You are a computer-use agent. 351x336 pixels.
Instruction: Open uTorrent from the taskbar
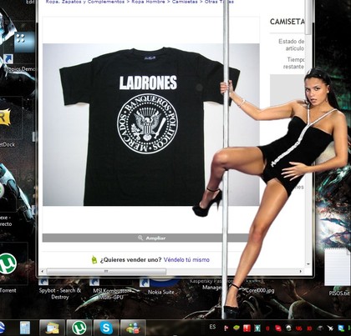[x=79, y=328]
